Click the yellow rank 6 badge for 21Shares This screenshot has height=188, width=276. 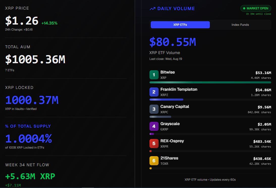click(154, 161)
